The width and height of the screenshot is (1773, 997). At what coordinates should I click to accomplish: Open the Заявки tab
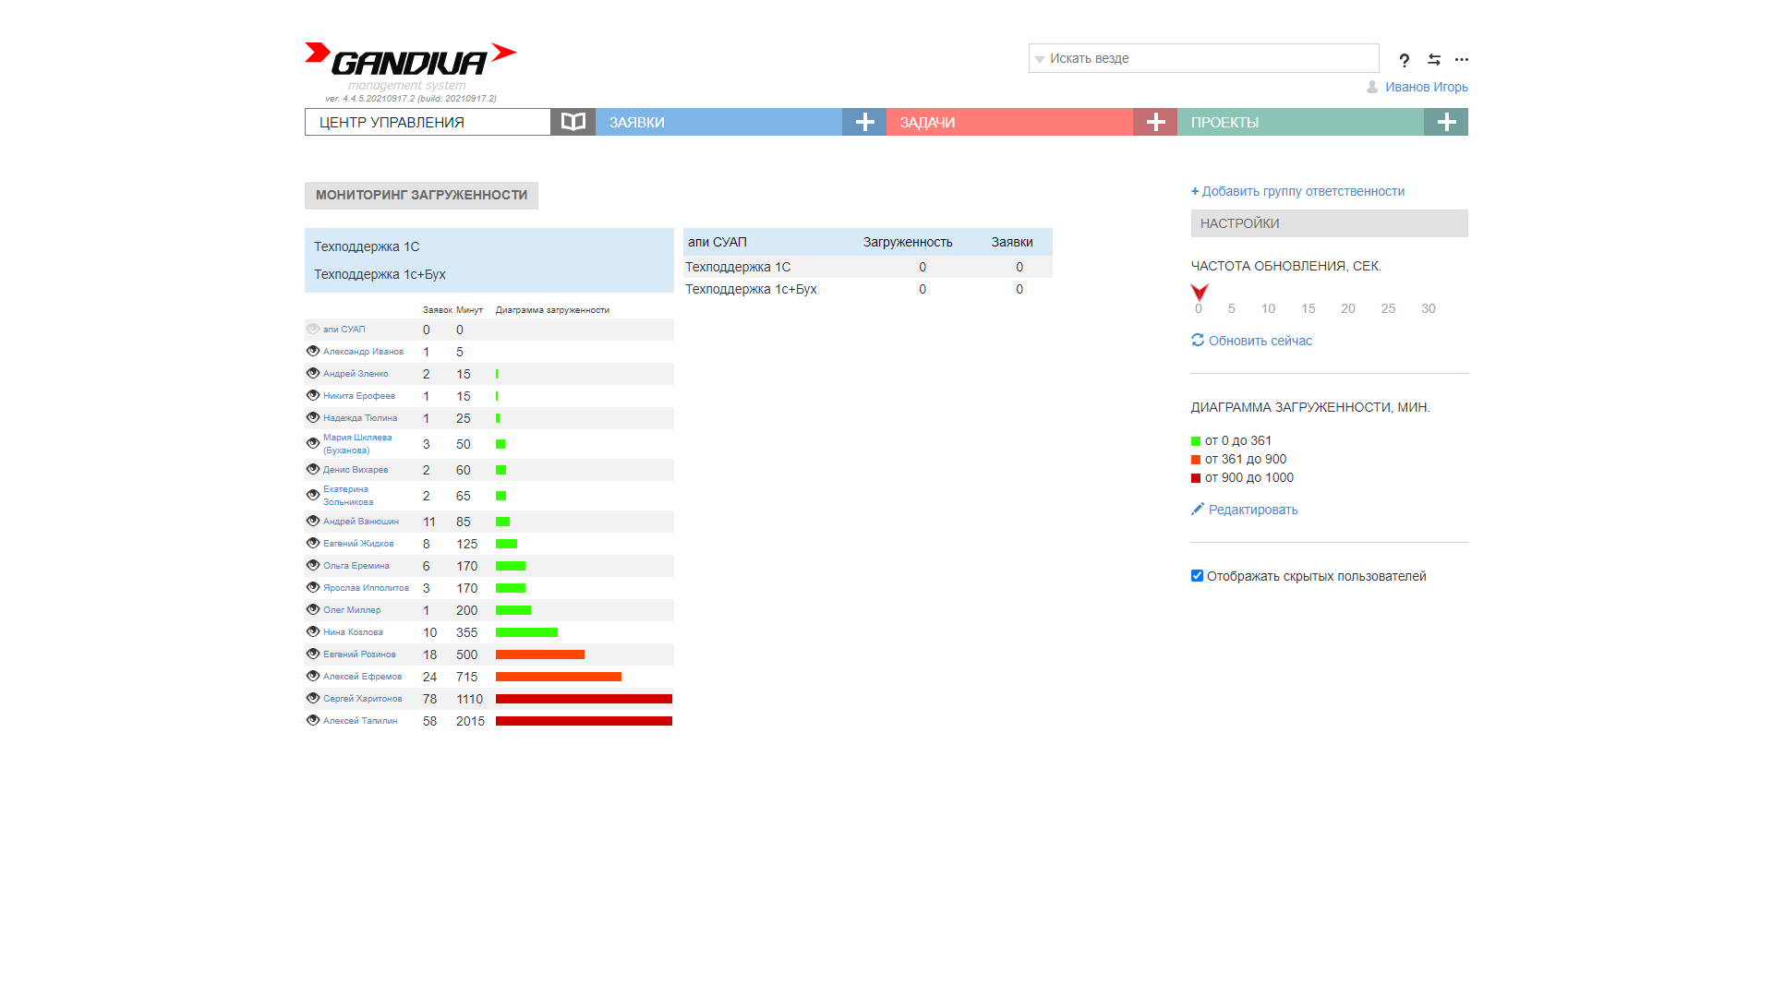(x=718, y=122)
